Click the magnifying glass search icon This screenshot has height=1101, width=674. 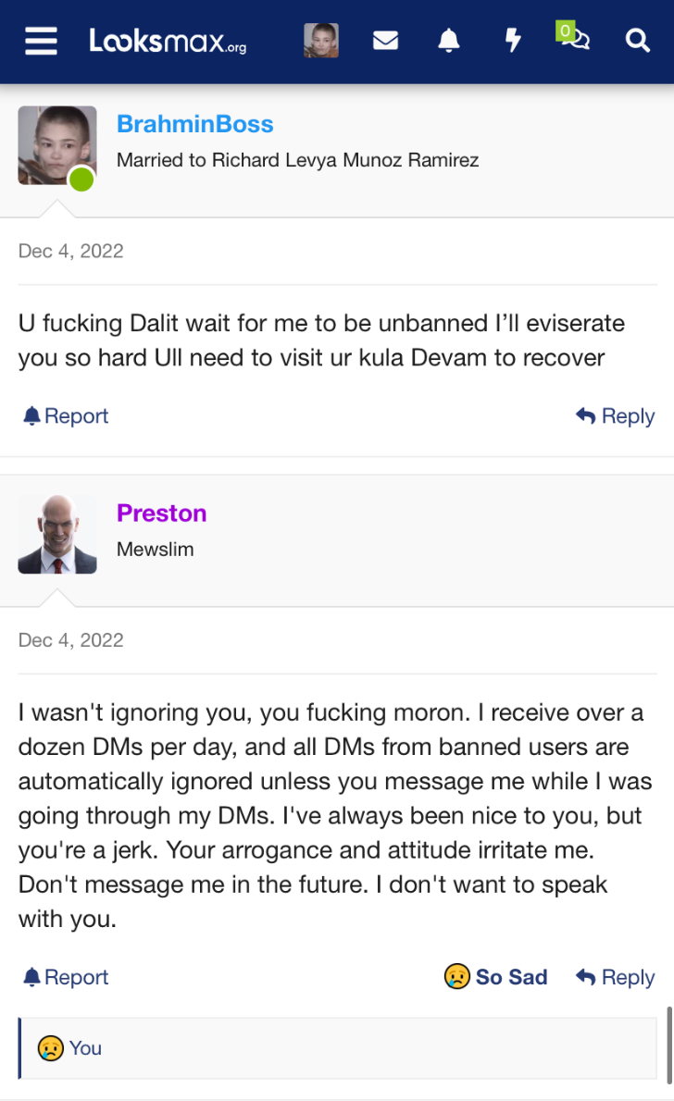coord(638,41)
